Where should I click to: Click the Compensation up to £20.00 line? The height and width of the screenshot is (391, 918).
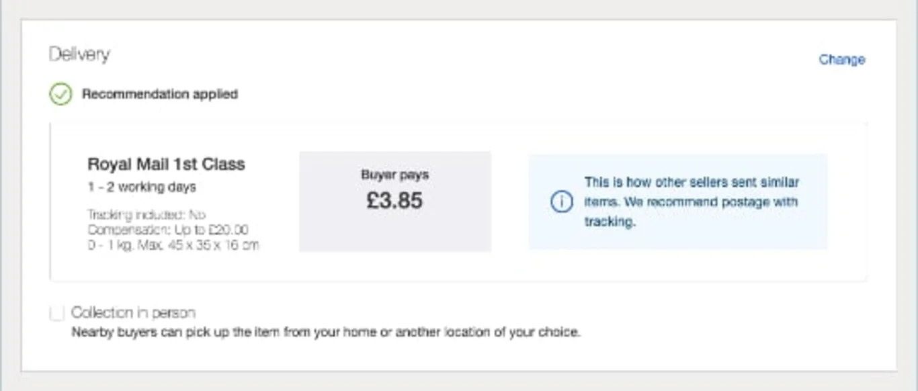168,230
